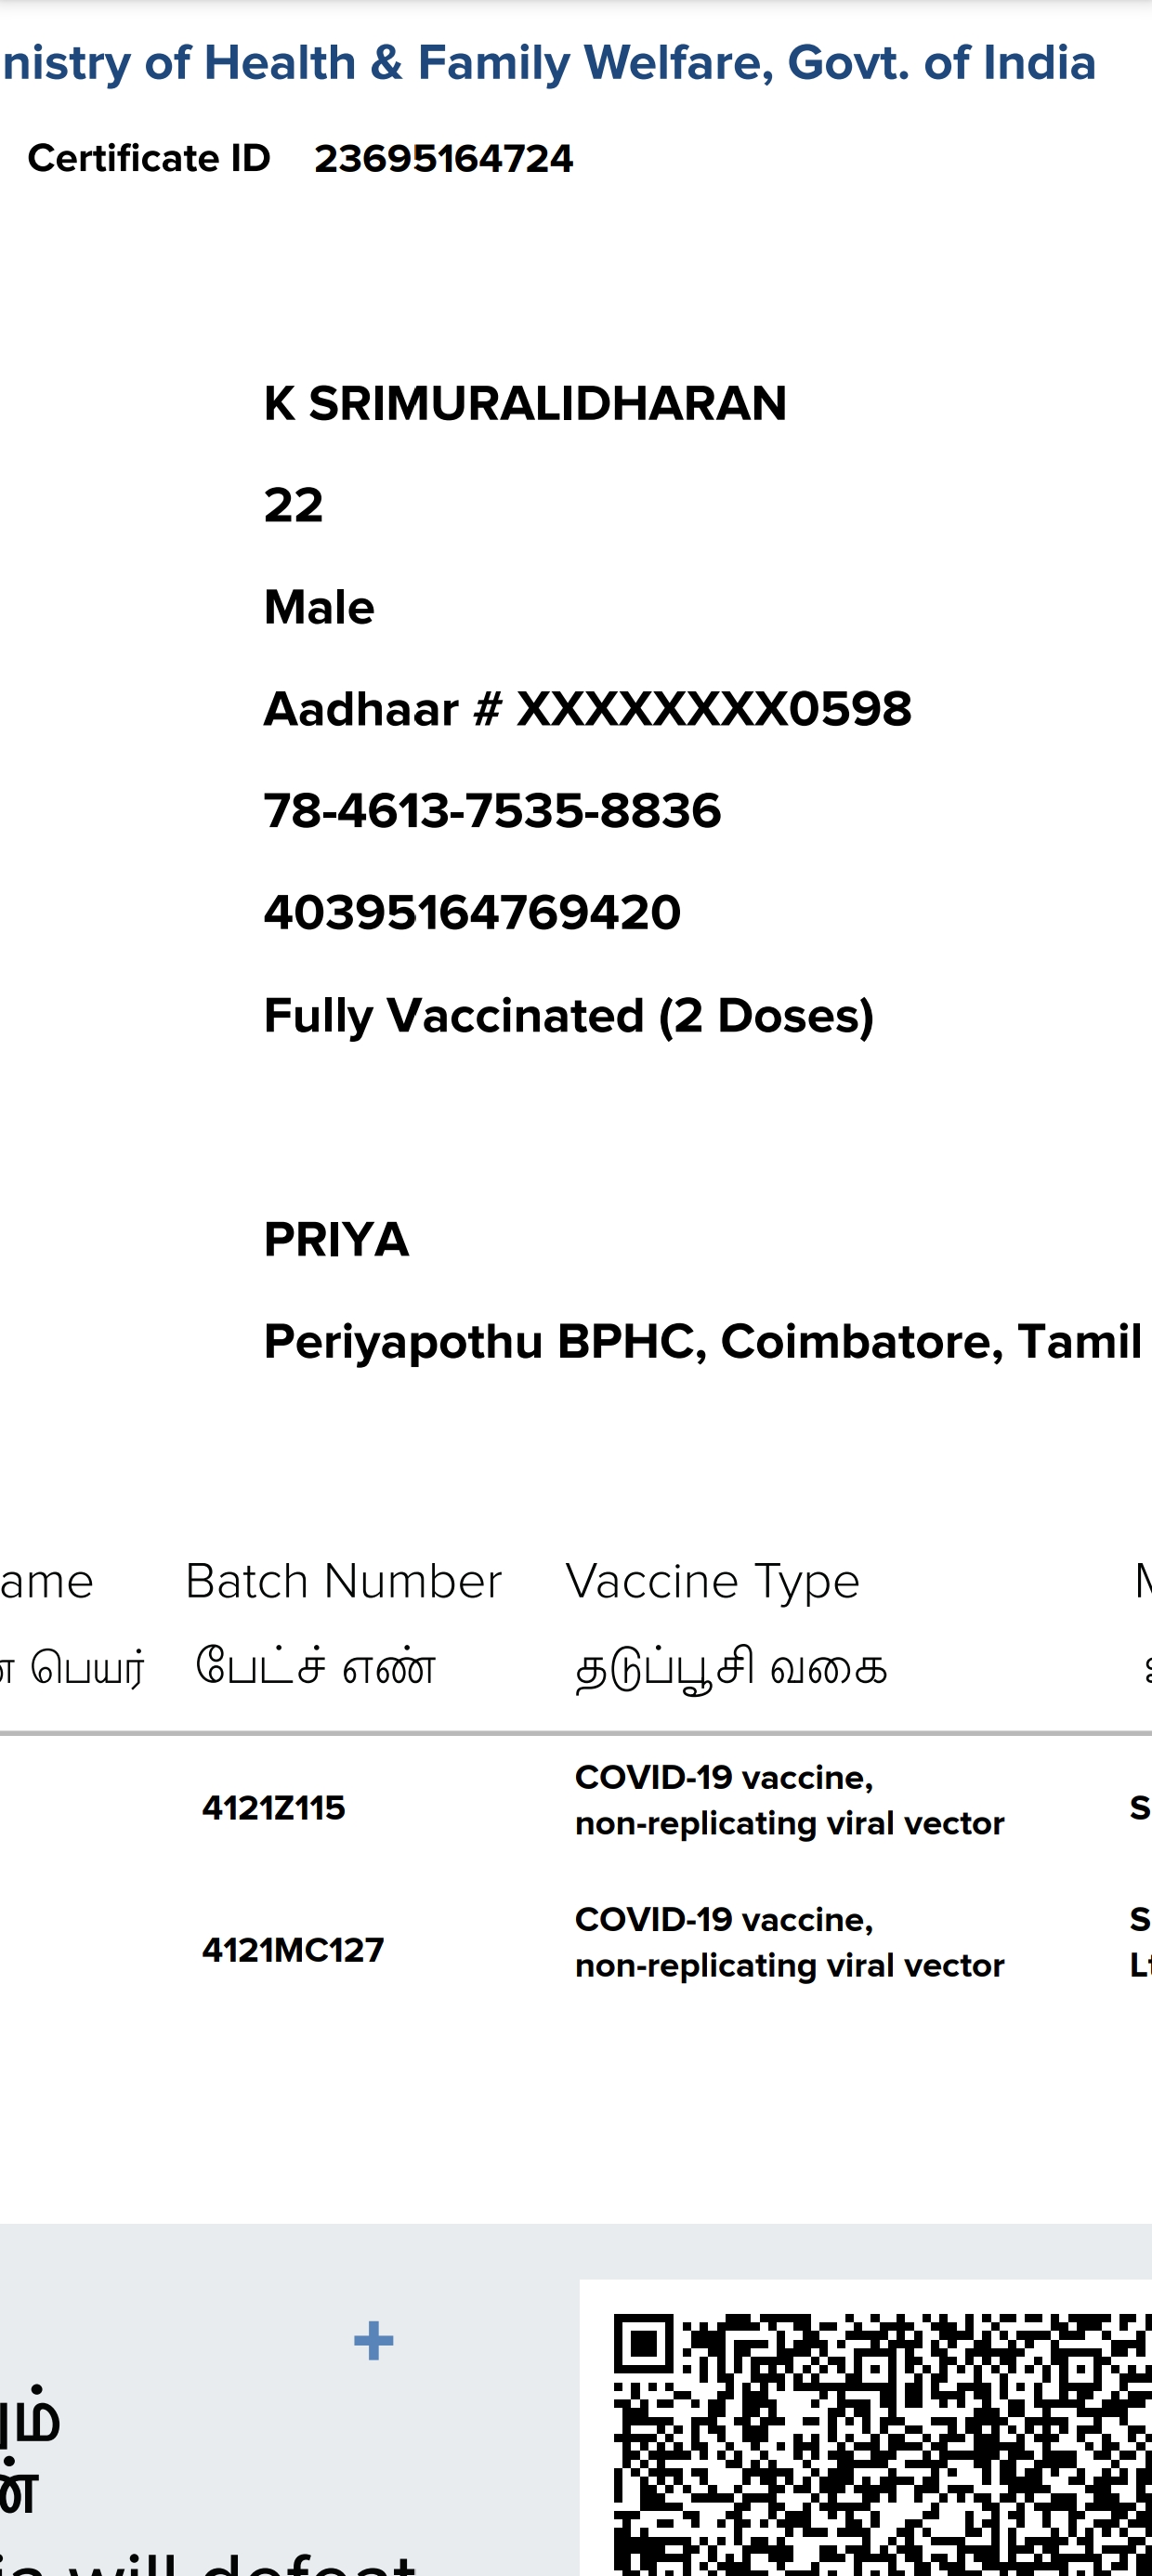Click the vaccinator name PRIYA
This screenshot has height=2576, width=1152.
(x=336, y=1240)
